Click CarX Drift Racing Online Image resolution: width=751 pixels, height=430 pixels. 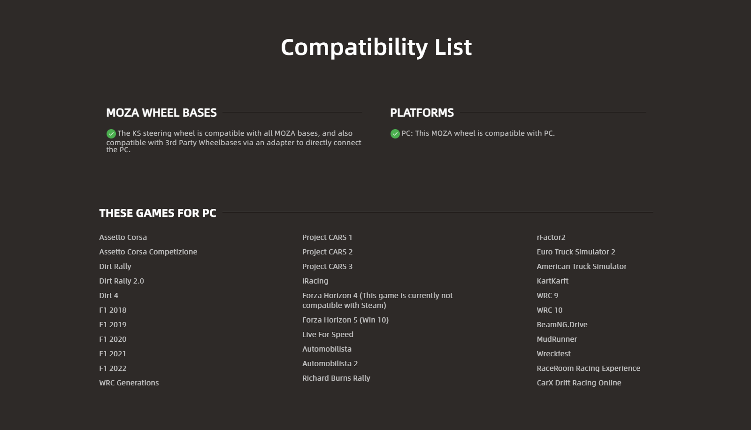(x=579, y=383)
